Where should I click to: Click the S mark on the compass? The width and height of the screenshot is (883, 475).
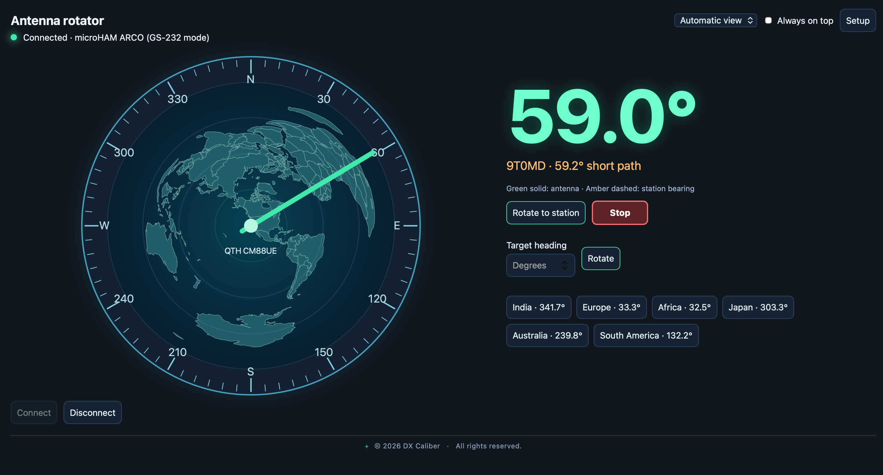coord(250,371)
